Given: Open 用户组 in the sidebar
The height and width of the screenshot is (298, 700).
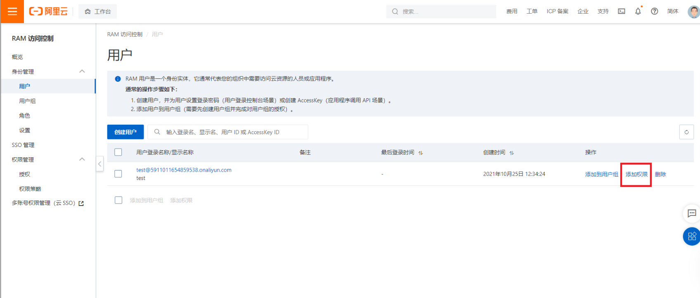Looking at the screenshot, I should click(27, 101).
